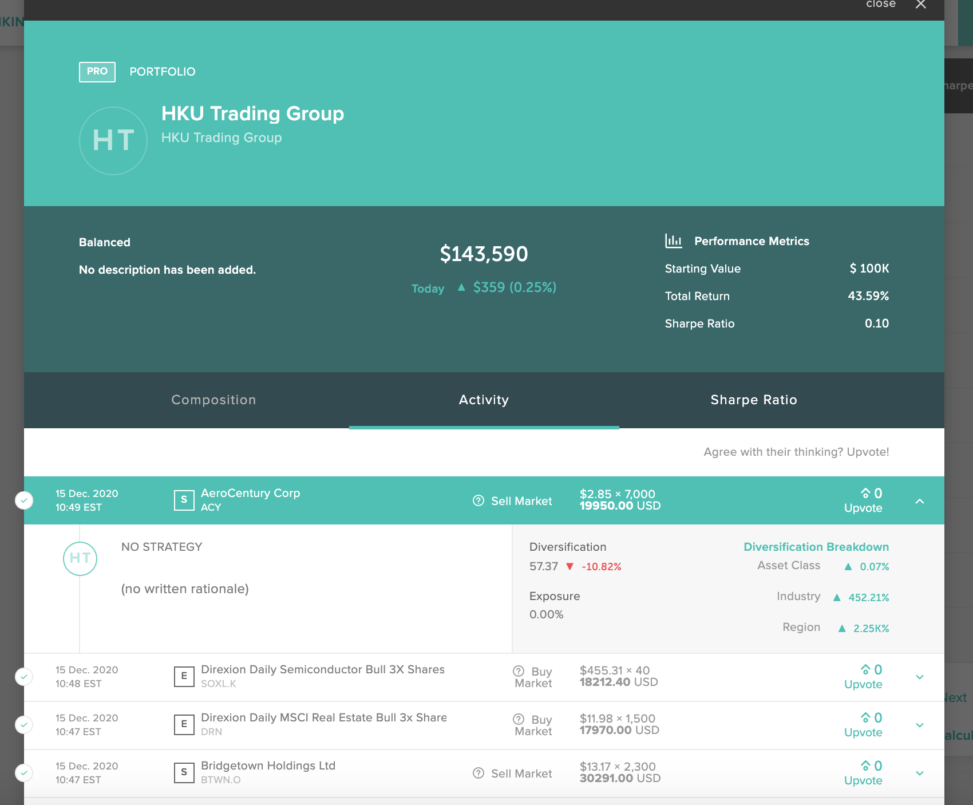This screenshot has width=973, height=805.
Task: Click the AeroCentury Corp name
Action: pyautogui.click(x=251, y=493)
